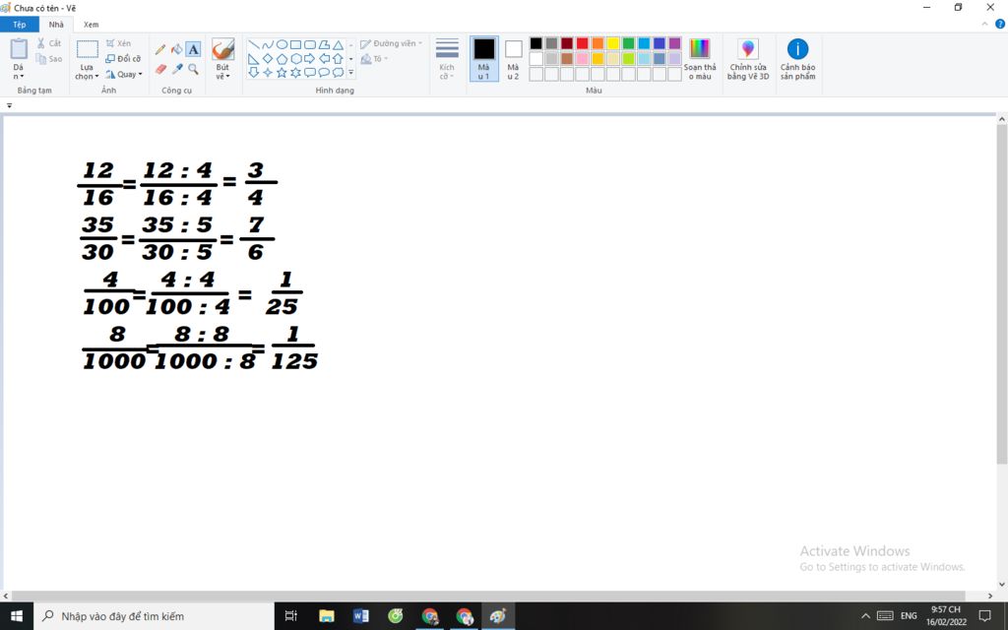
Task: Expand the shapes gallery More arrow
Action: click(x=351, y=73)
